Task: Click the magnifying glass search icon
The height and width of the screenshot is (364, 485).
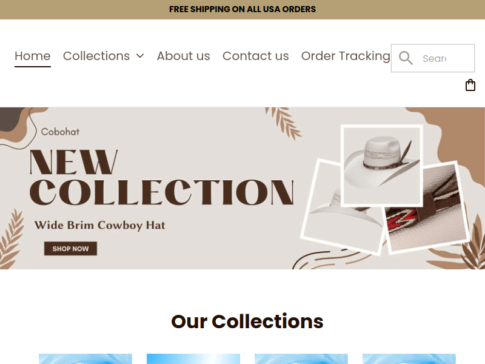Action: (x=406, y=58)
